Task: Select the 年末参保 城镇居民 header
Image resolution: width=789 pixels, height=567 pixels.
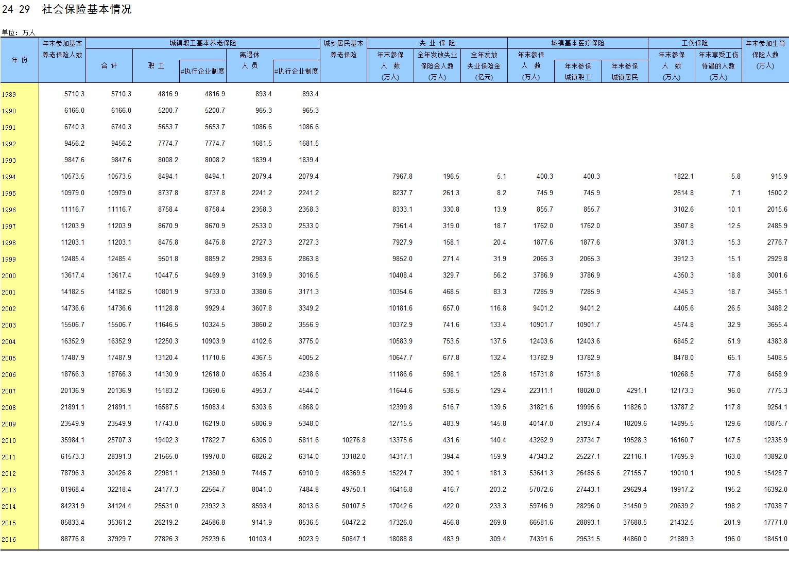Action: tap(625, 71)
